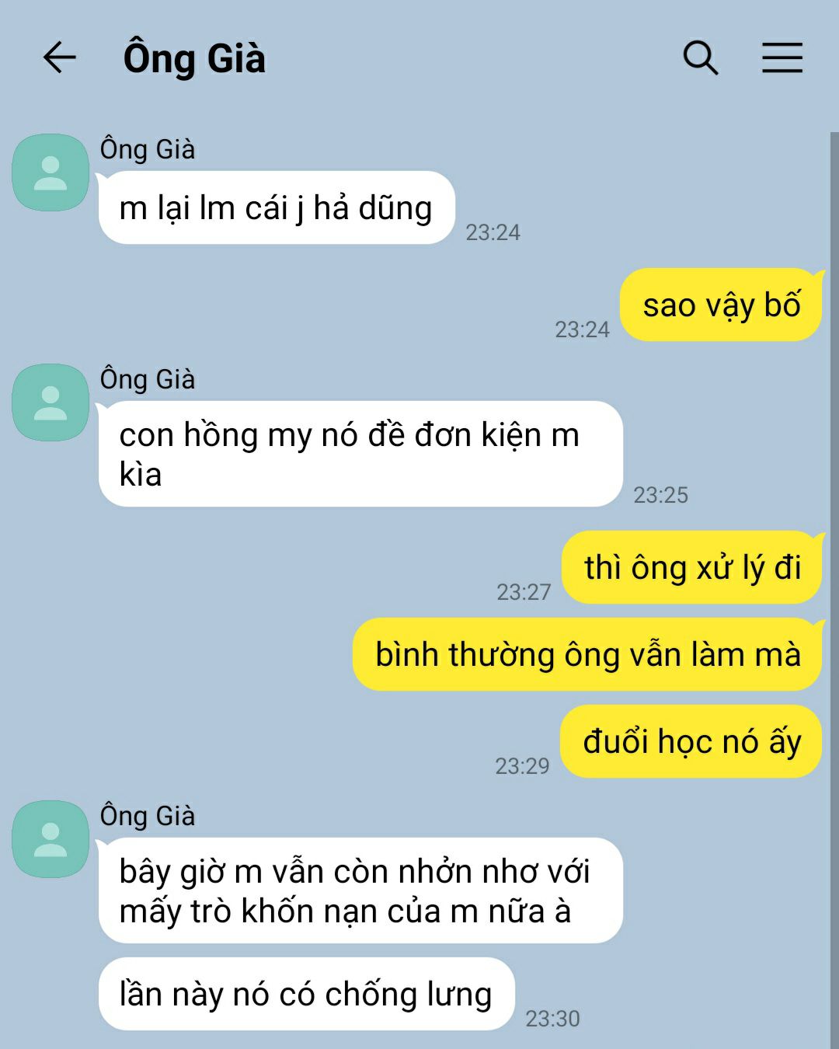Tap the 23:30 timestamp
Viewport: 839px width, 1049px height.
coord(552,1019)
